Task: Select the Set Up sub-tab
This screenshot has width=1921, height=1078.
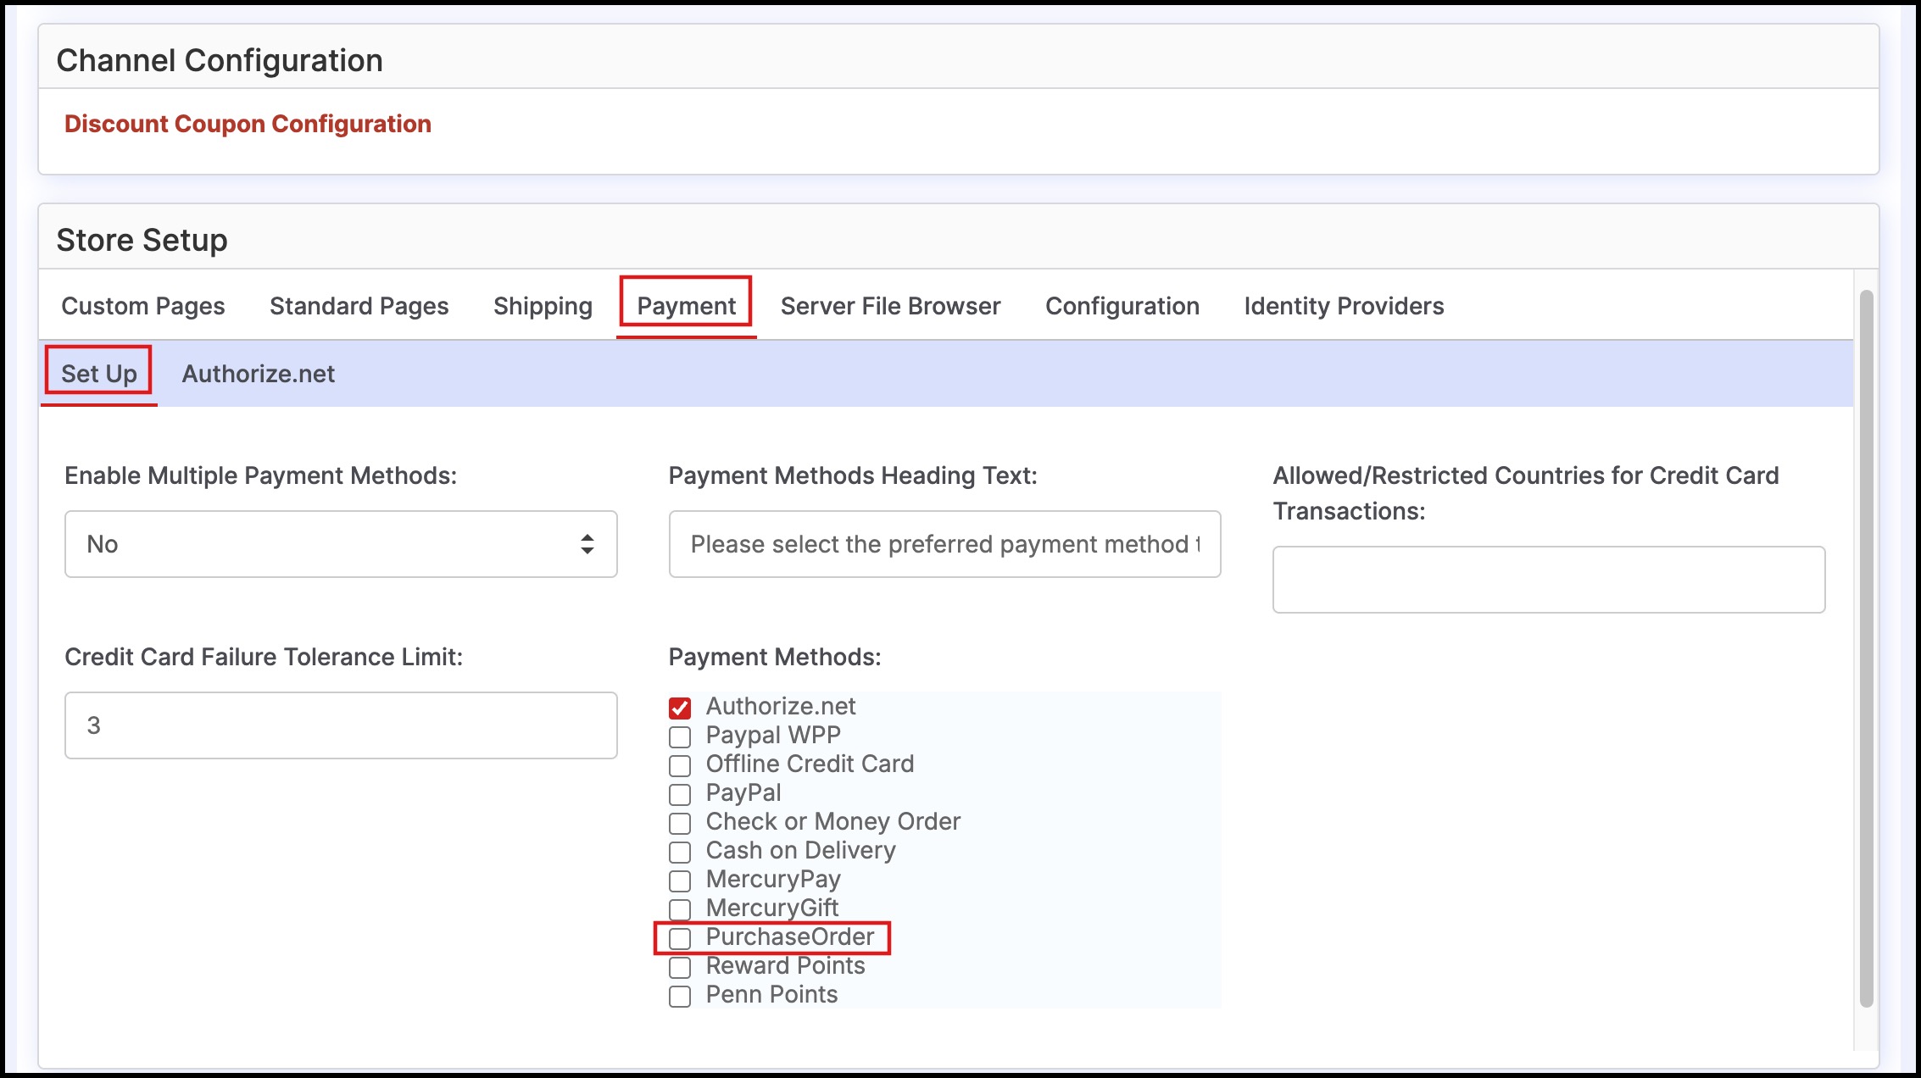Action: coord(98,374)
